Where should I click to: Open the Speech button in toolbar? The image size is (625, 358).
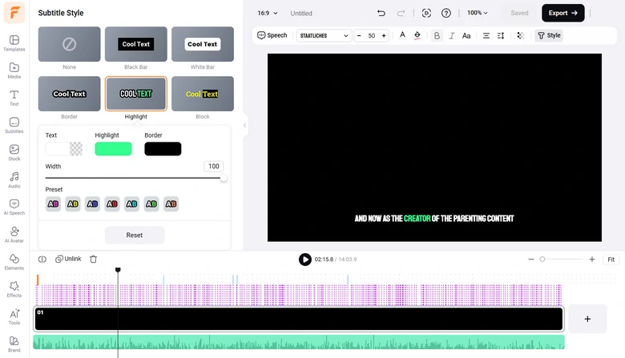(x=272, y=35)
